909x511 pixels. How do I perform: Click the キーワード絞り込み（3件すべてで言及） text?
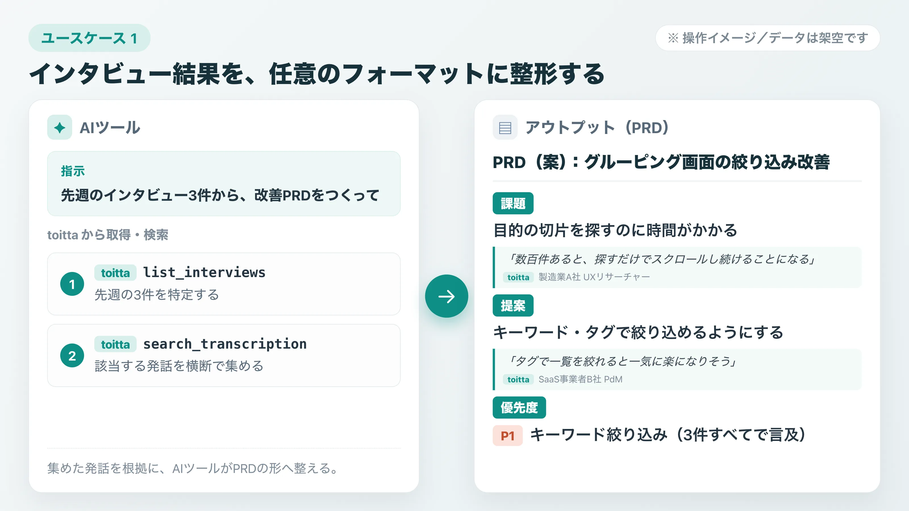(668, 435)
